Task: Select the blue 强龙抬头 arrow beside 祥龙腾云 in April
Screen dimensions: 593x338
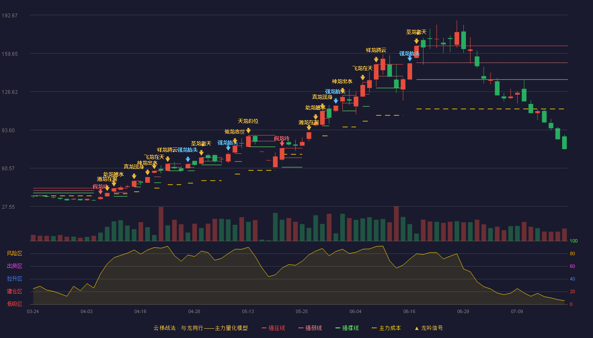Action: coord(188,159)
